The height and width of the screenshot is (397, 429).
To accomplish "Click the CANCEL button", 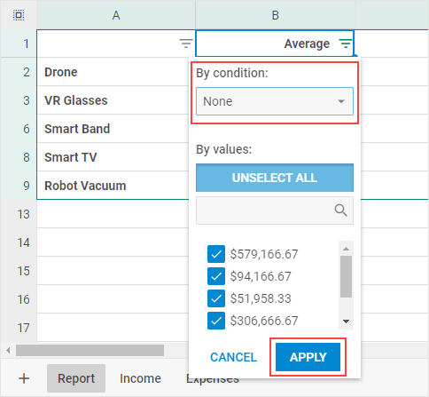I will (233, 357).
